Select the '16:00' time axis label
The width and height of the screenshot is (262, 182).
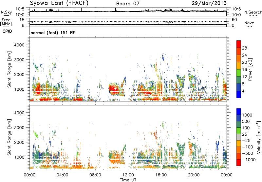[161, 175]
